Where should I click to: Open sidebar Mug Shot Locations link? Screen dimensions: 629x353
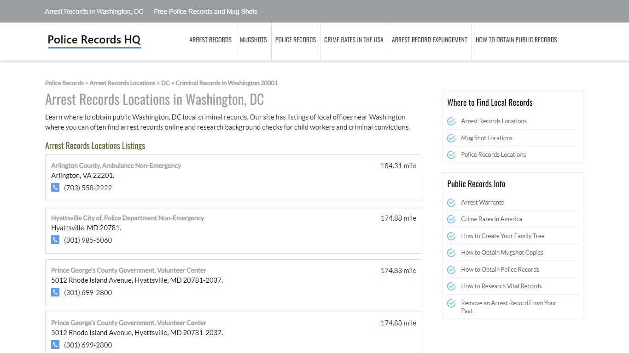[x=487, y=138]
